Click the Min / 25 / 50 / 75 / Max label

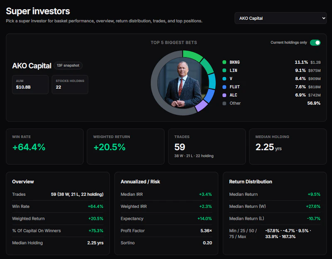click(x=243, y=234)
